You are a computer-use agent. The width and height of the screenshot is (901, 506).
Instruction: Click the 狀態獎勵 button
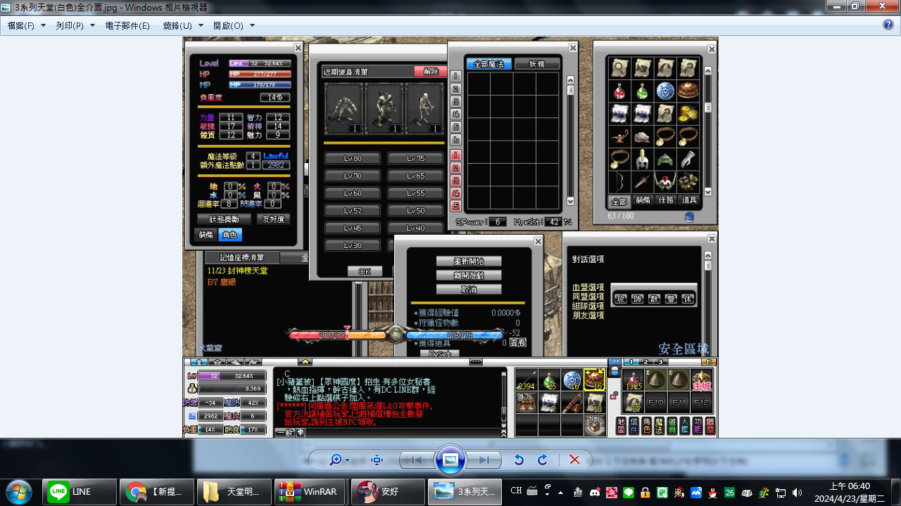(x=223, y=219)
